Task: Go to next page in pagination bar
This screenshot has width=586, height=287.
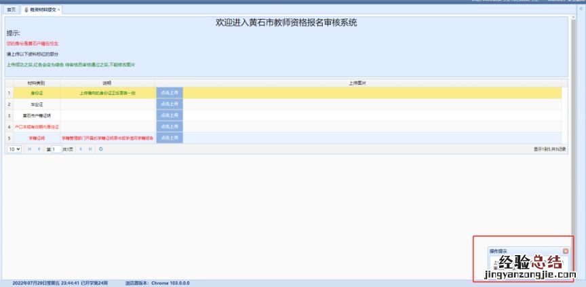Action: tap(81, 149)
